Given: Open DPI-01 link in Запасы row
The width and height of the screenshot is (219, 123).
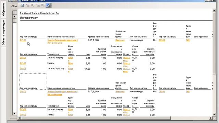Looking at the screenshot, I should 23,63.
